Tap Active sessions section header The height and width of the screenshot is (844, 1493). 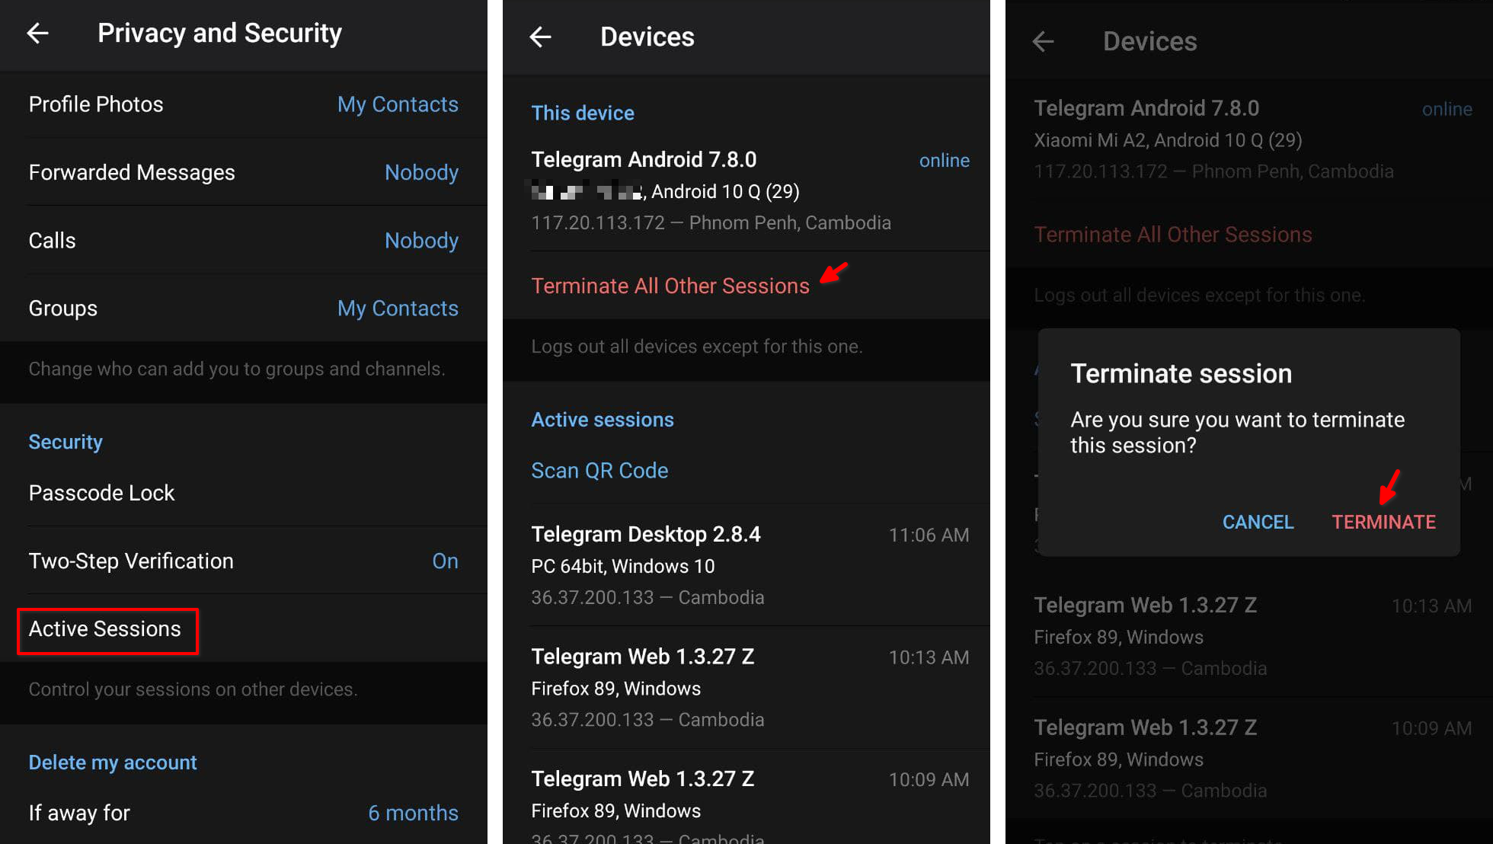(603, 420)
